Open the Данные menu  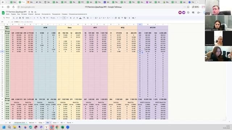click(37, 14)
